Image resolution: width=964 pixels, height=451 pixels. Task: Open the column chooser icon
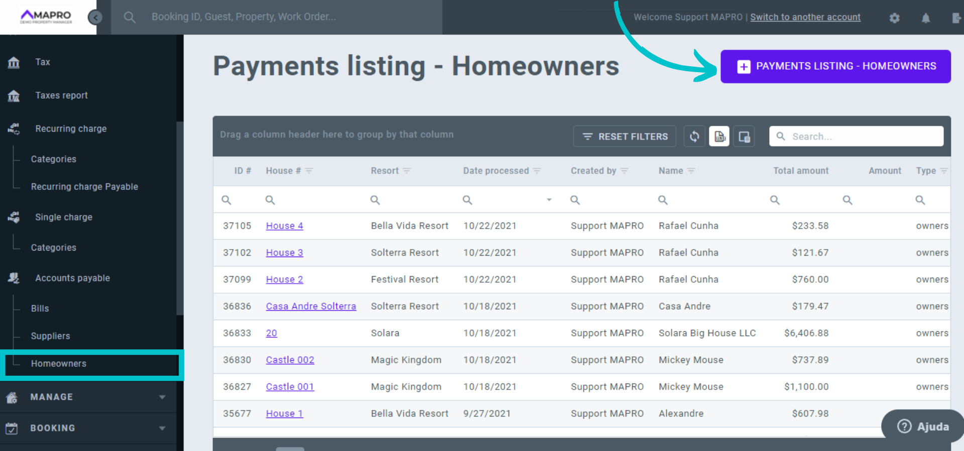[x=744, y=136]
